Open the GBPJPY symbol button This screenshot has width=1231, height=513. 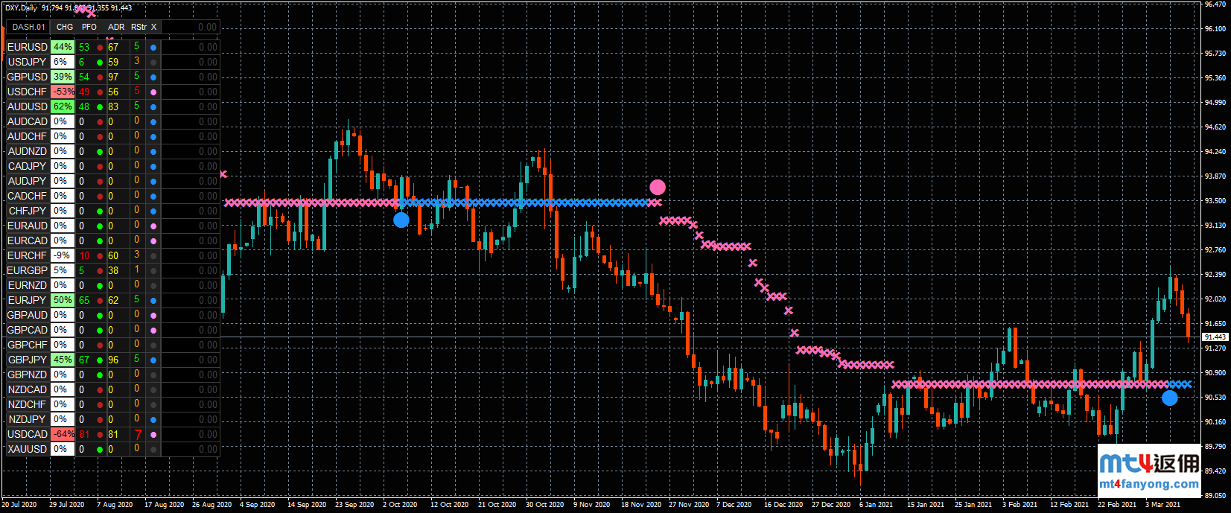coord(28,360)
